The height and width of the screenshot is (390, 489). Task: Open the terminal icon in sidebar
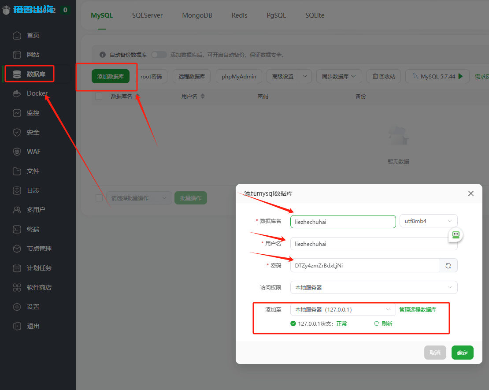coord(17,229)
